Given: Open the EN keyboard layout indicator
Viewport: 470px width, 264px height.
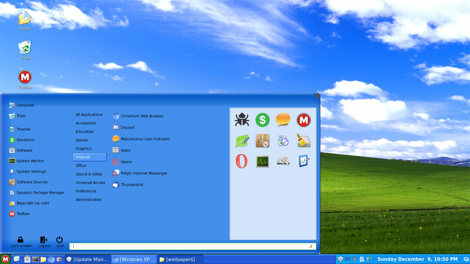Looking at the screenshot, I should 348,259.
